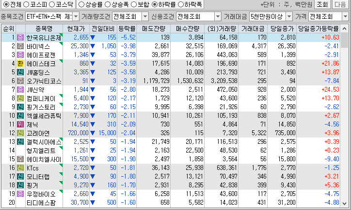Click the 신 badge next to 엑셀세라퓨틱

pyautogui.click(x=20, y=116)
